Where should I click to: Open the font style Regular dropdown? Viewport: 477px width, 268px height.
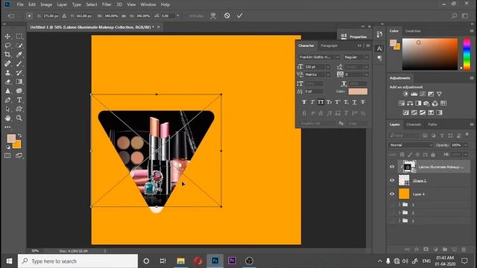366,57
